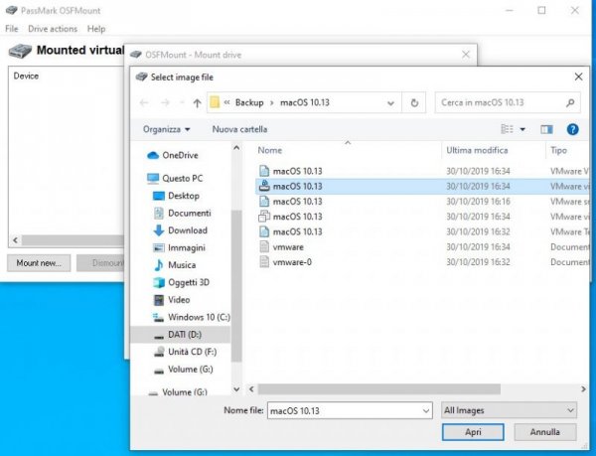The image size is (596, 456).
Task: Click the file list horizontal scrollbar
Action: point(379,389)
